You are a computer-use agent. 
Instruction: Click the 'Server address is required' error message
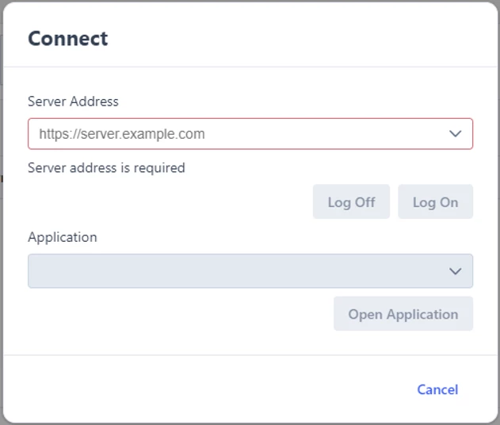tap(106, 168)
